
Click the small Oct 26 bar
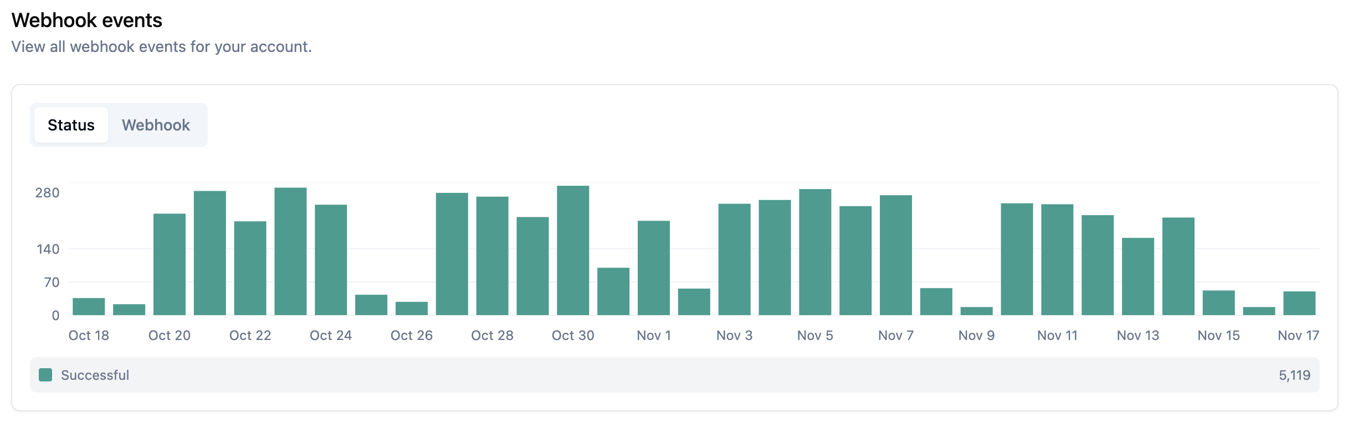coord(412,308)
